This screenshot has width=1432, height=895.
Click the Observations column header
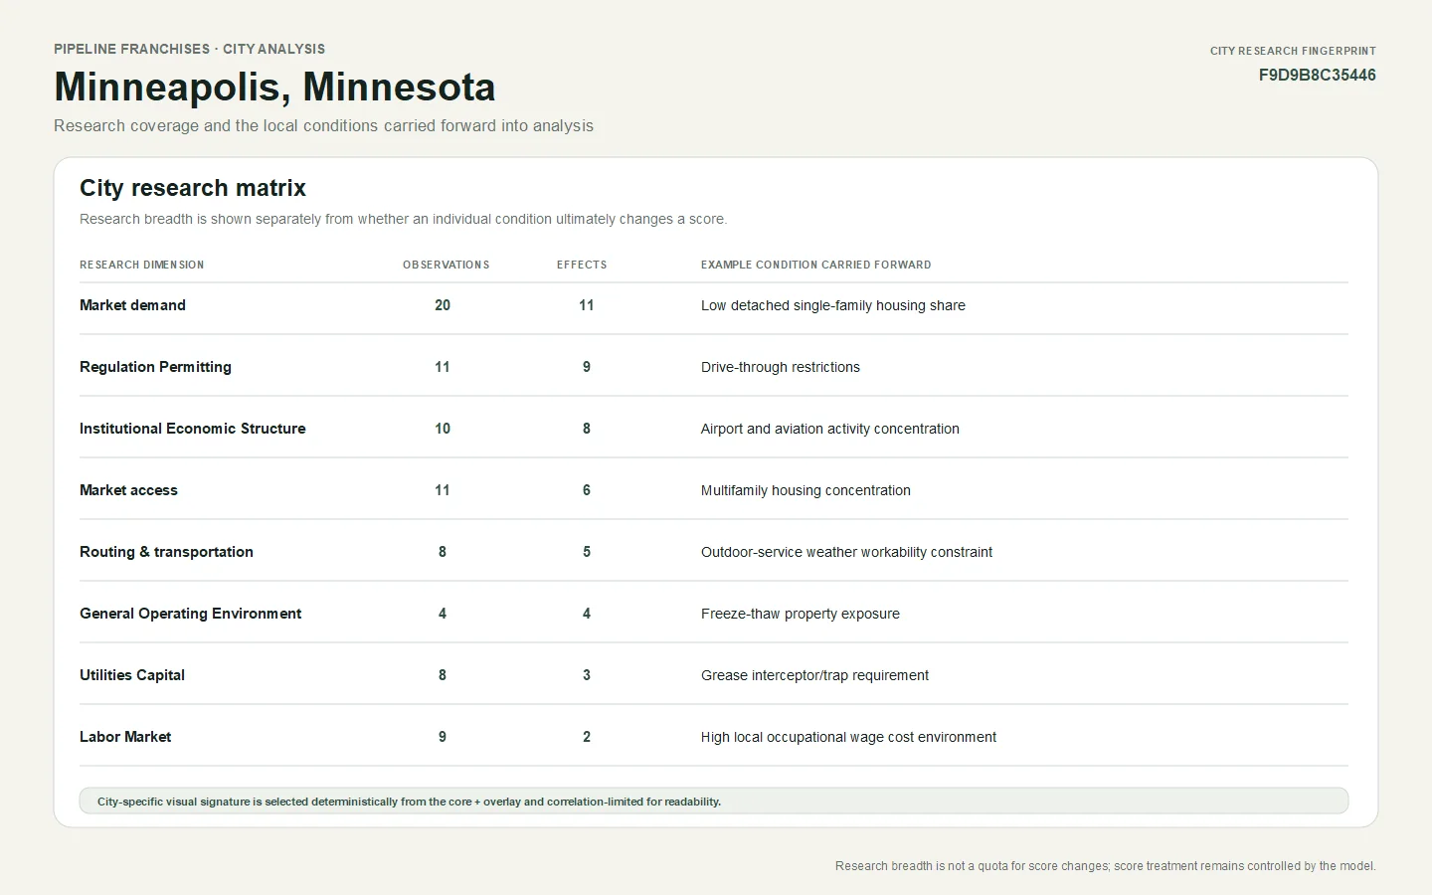pyautogui.click(x=446, y=266)
